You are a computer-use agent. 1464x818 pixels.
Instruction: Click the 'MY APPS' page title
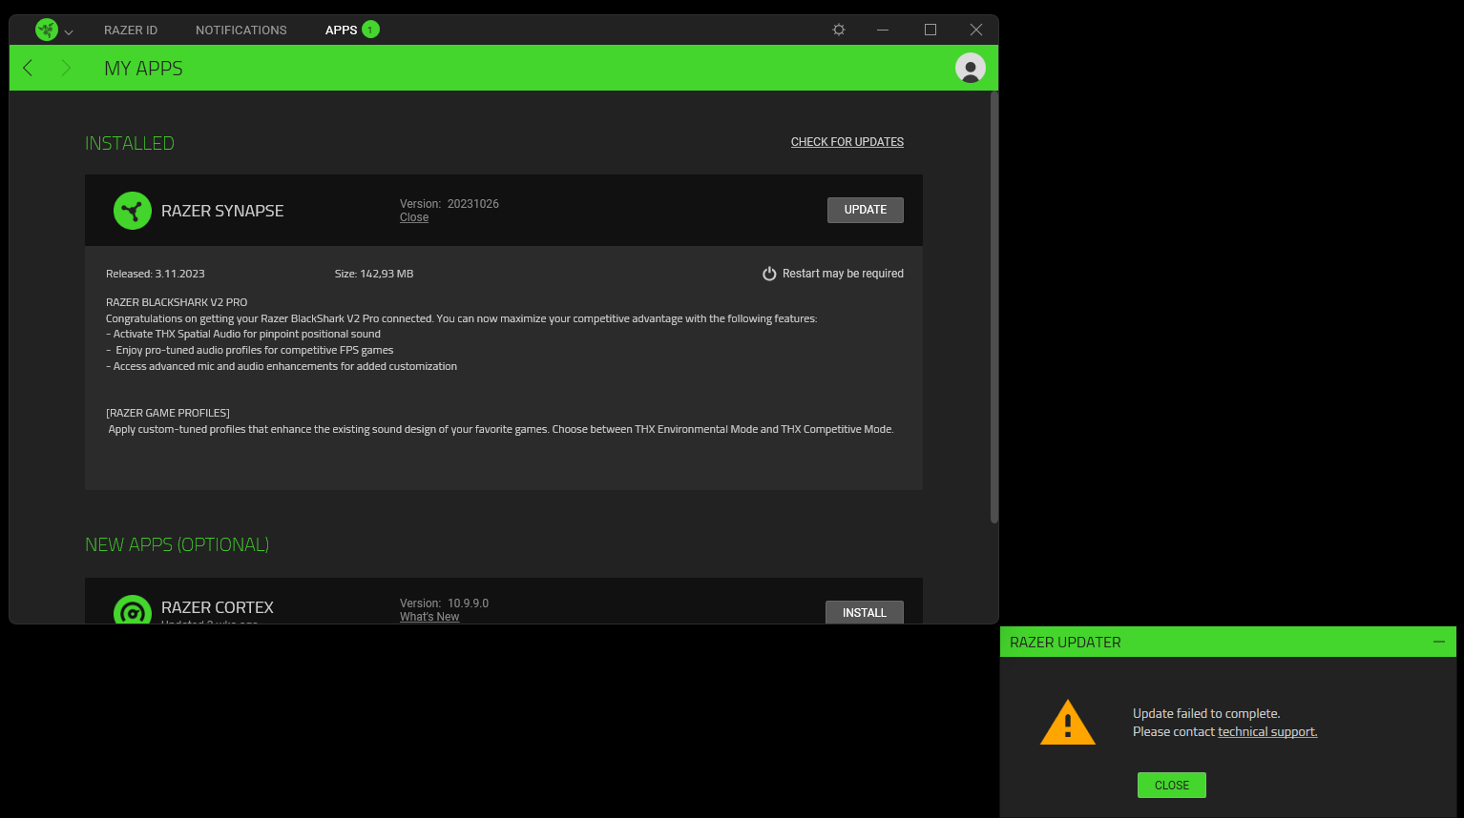coord(143,69)
